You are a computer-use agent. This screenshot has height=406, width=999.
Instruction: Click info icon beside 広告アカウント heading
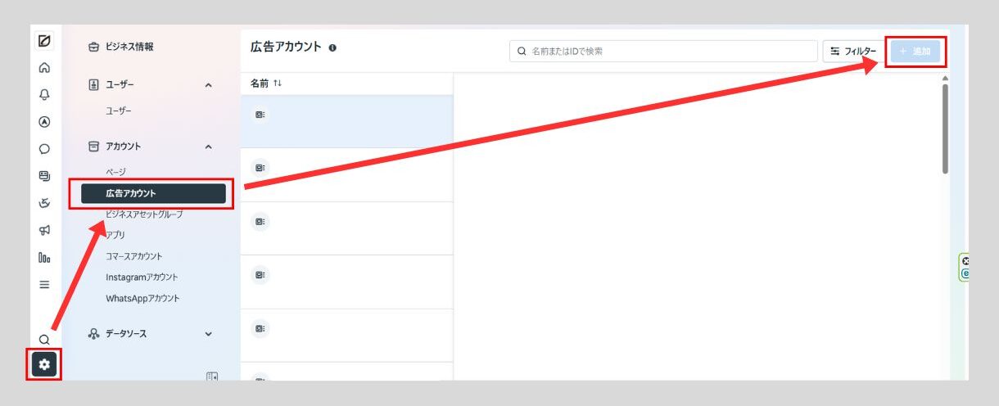[x=332, y=48]
